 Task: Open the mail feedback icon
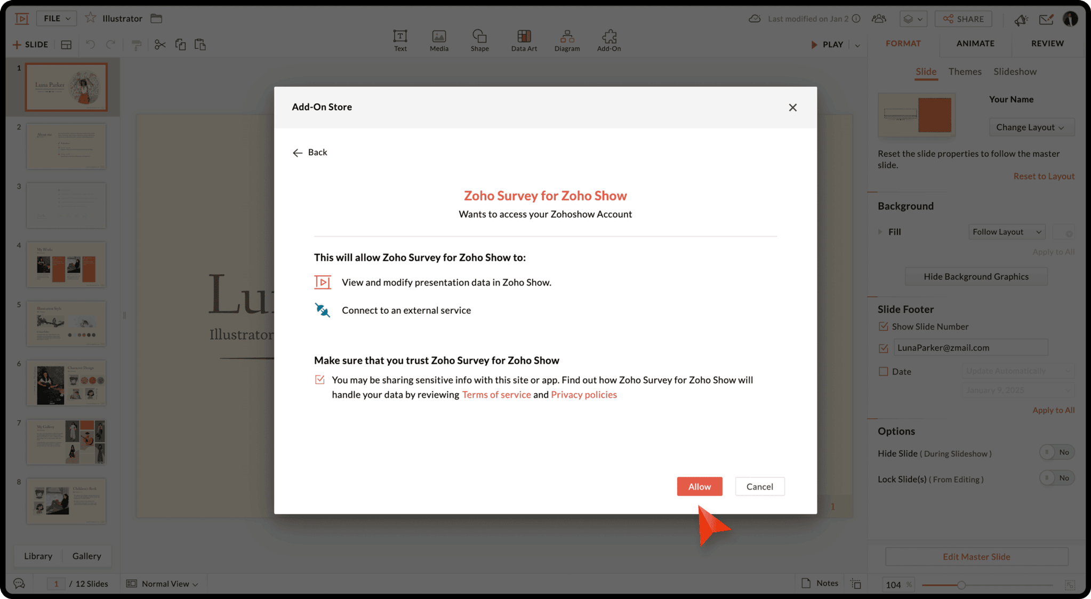click(x=1046, y=19)
